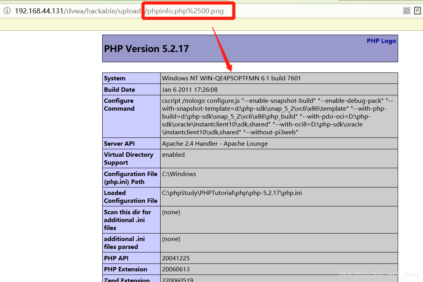Select (none) beside Scan this dir
Image resolution: width=423 pixels, height=282 pixels.
click(171, 212)
